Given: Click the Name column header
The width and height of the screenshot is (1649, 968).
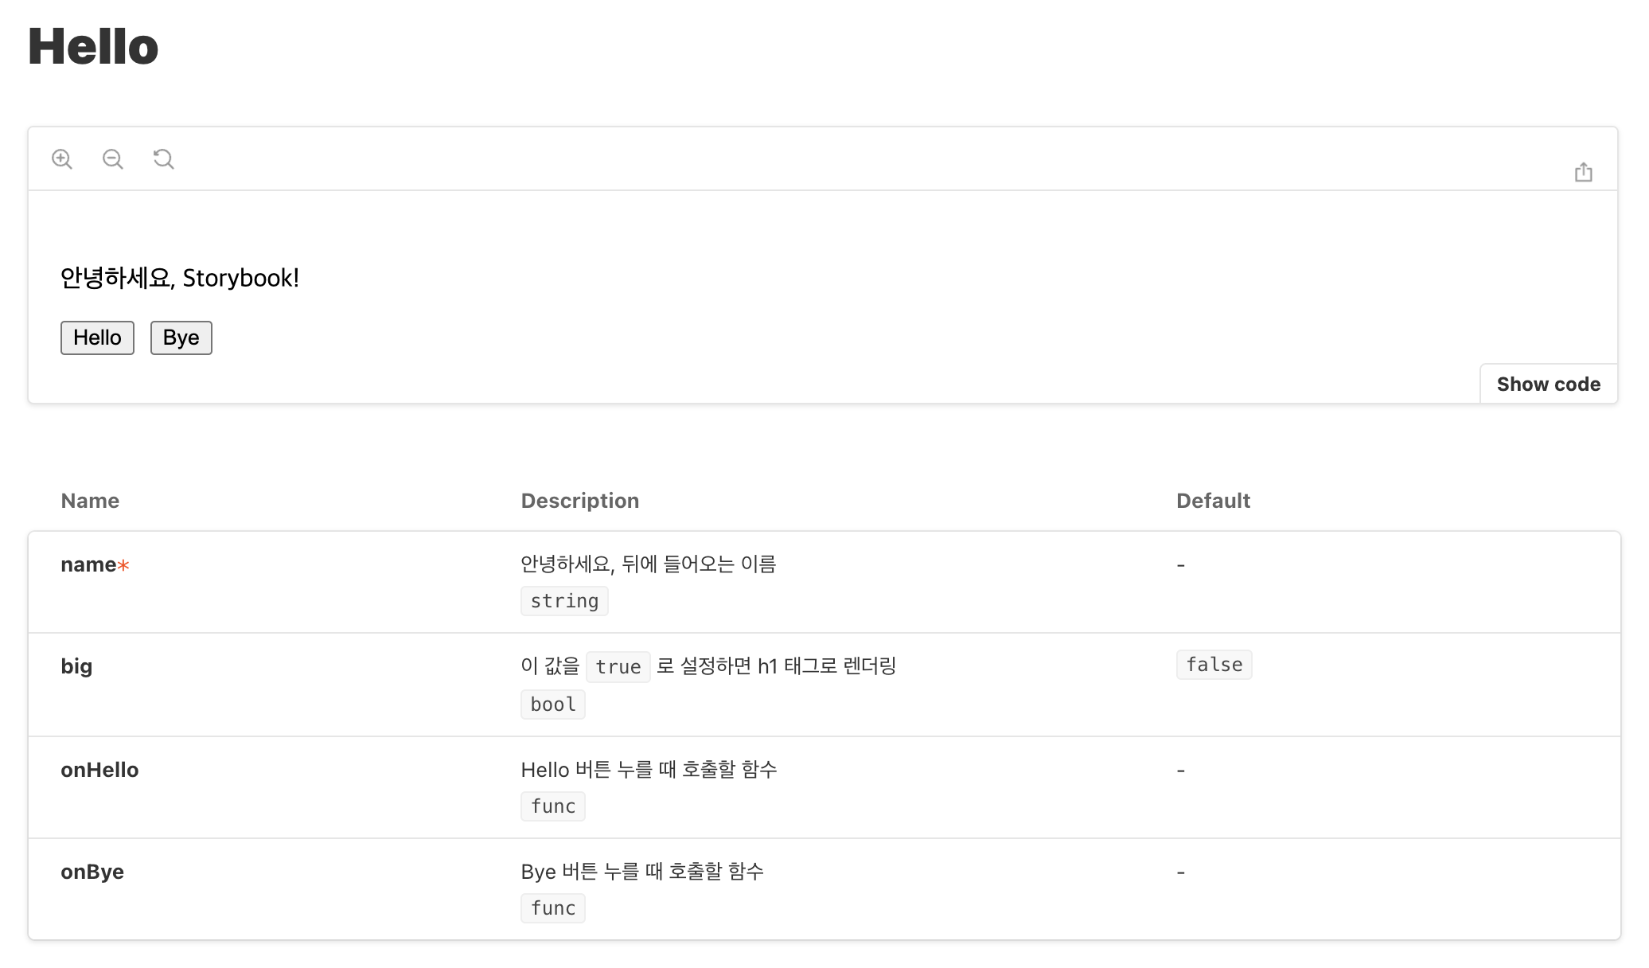Looking at the screenshot, I should (90, 501).
